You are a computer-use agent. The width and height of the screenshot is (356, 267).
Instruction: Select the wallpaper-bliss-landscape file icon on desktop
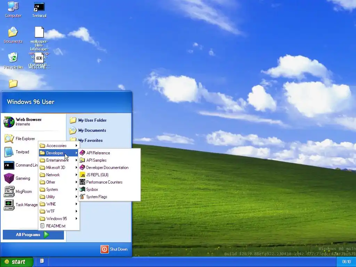point(39,32)
